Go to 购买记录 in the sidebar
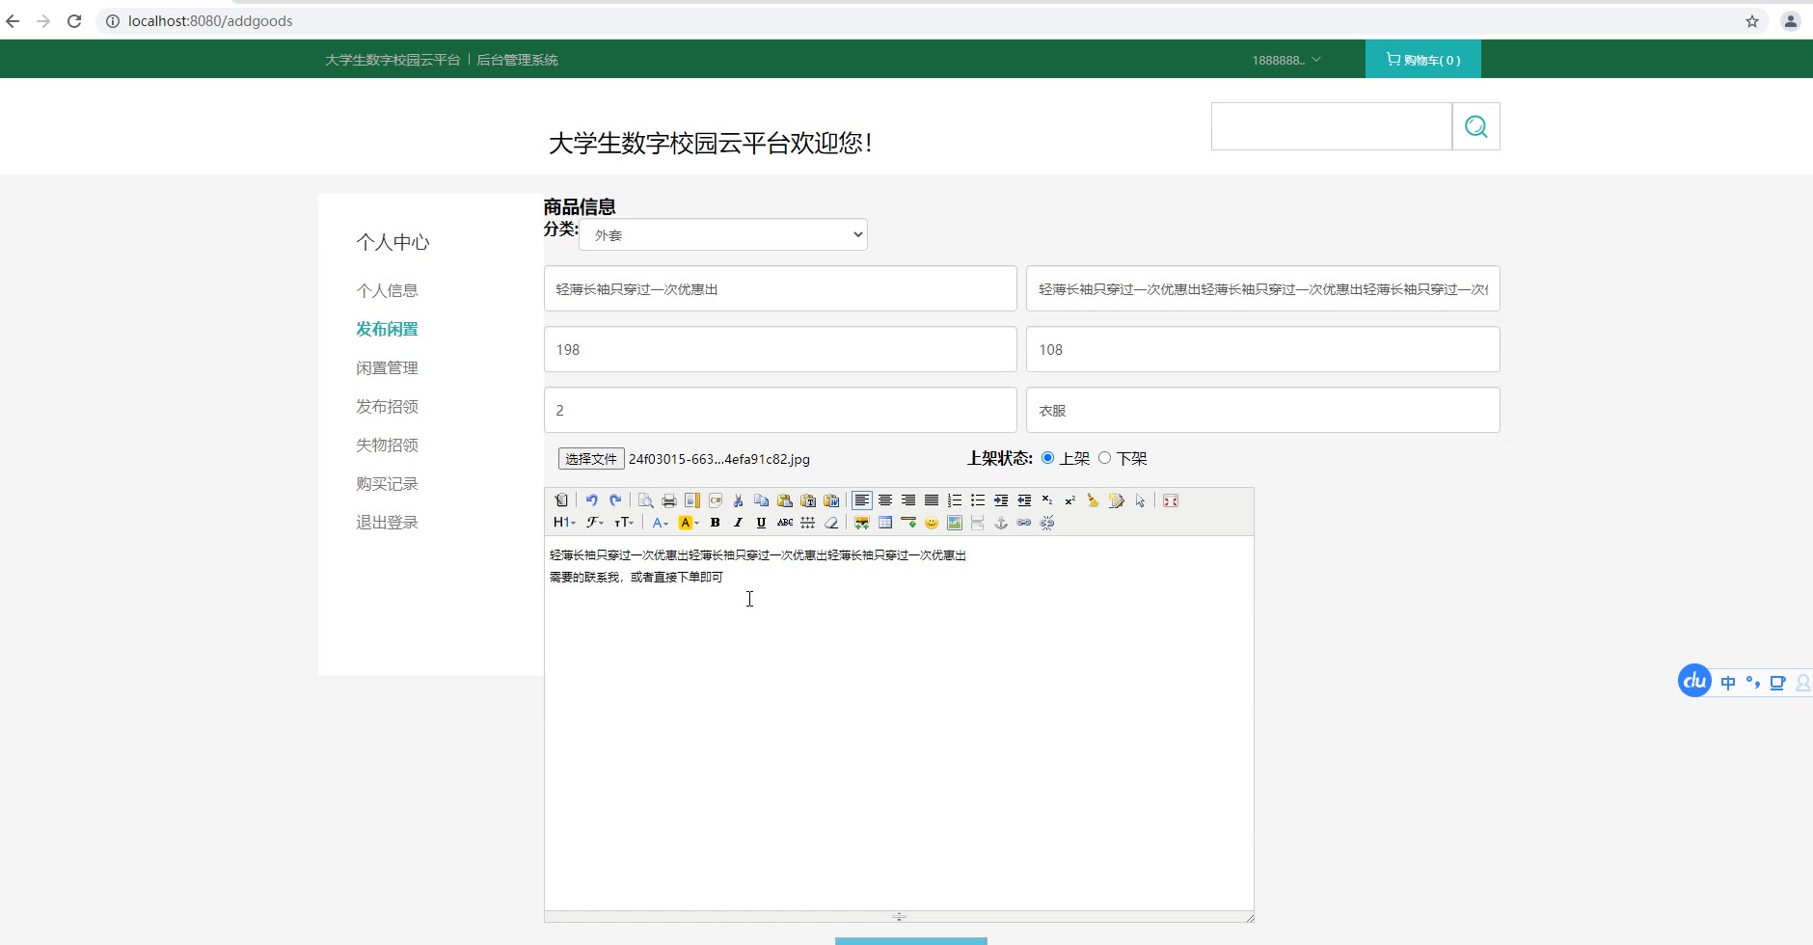Image resolution: width=1813 pixels, height=945 pixels. tap(387, 483)
